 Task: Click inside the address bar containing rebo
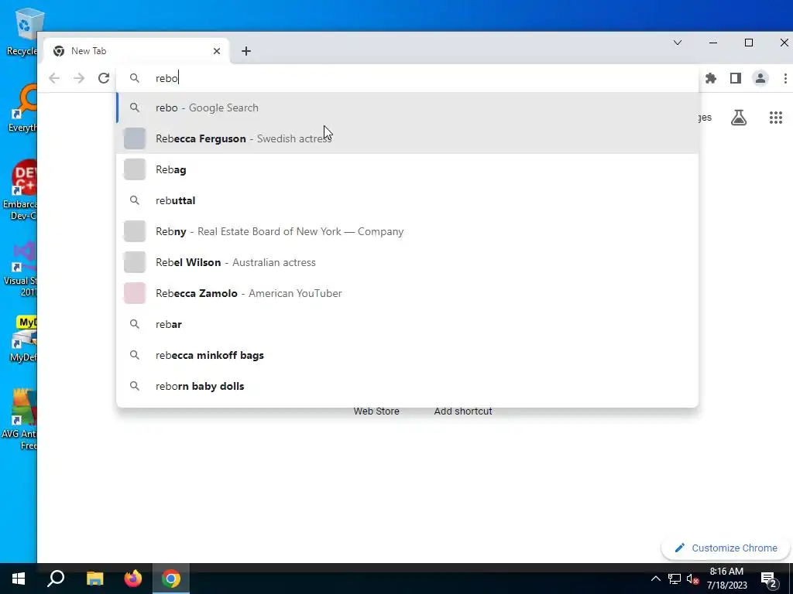(407, 78)
